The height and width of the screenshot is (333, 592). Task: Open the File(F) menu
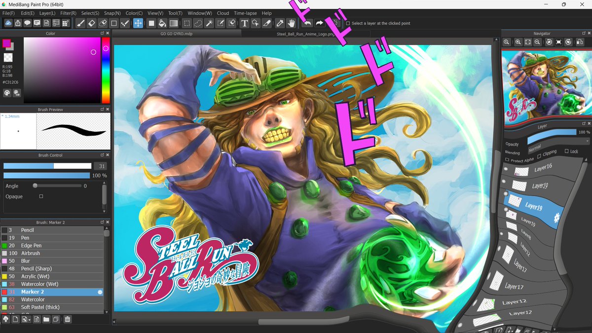(8, 13)
